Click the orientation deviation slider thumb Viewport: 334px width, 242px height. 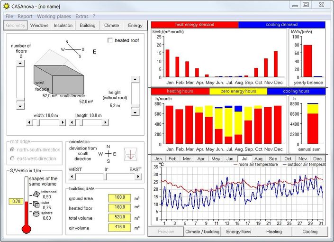coord(105,177)
